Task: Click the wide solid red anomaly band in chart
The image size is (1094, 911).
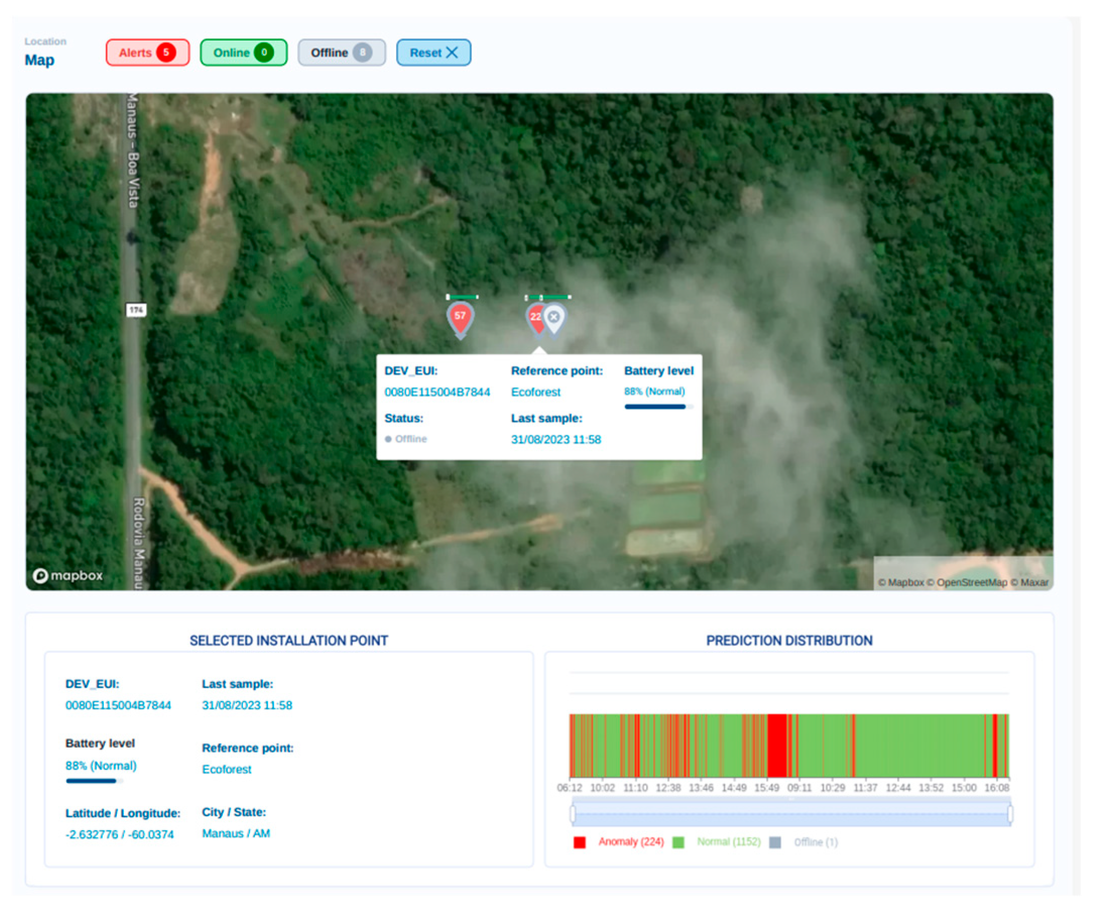Action: (777, 746)
